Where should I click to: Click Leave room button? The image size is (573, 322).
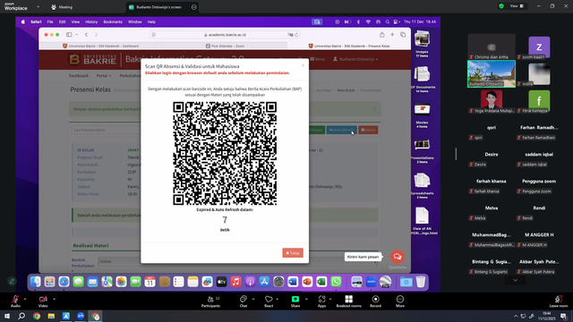pos(559,301)
